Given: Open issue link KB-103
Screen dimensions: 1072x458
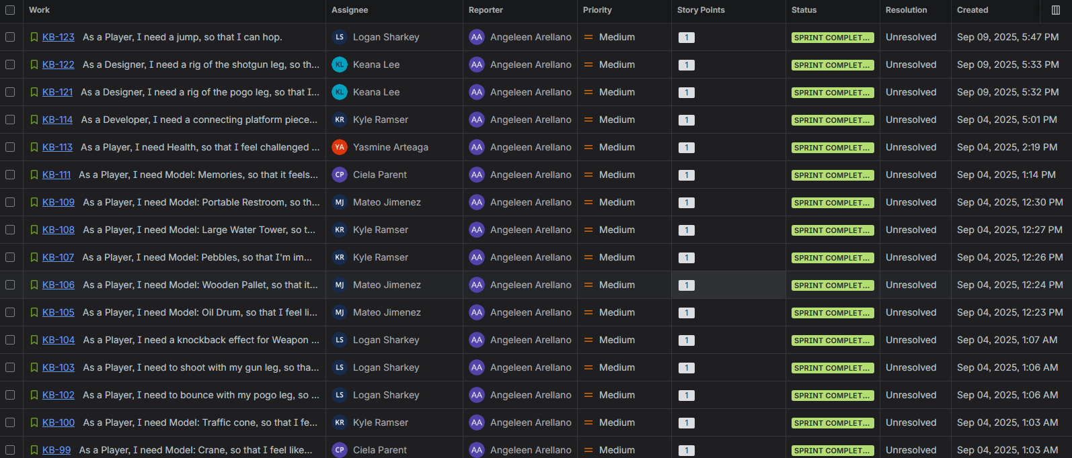Looking at the screenshot, I should [59, 367].
